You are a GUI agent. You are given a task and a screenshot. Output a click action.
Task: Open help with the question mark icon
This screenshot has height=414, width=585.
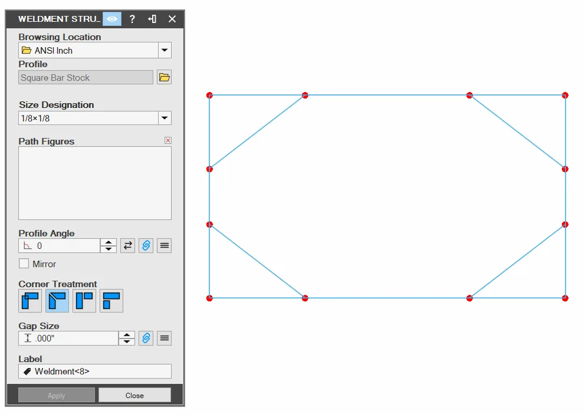132,19
